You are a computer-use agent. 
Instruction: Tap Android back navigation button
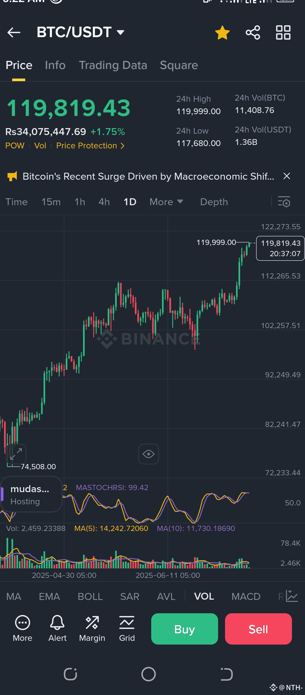[227, 674]
